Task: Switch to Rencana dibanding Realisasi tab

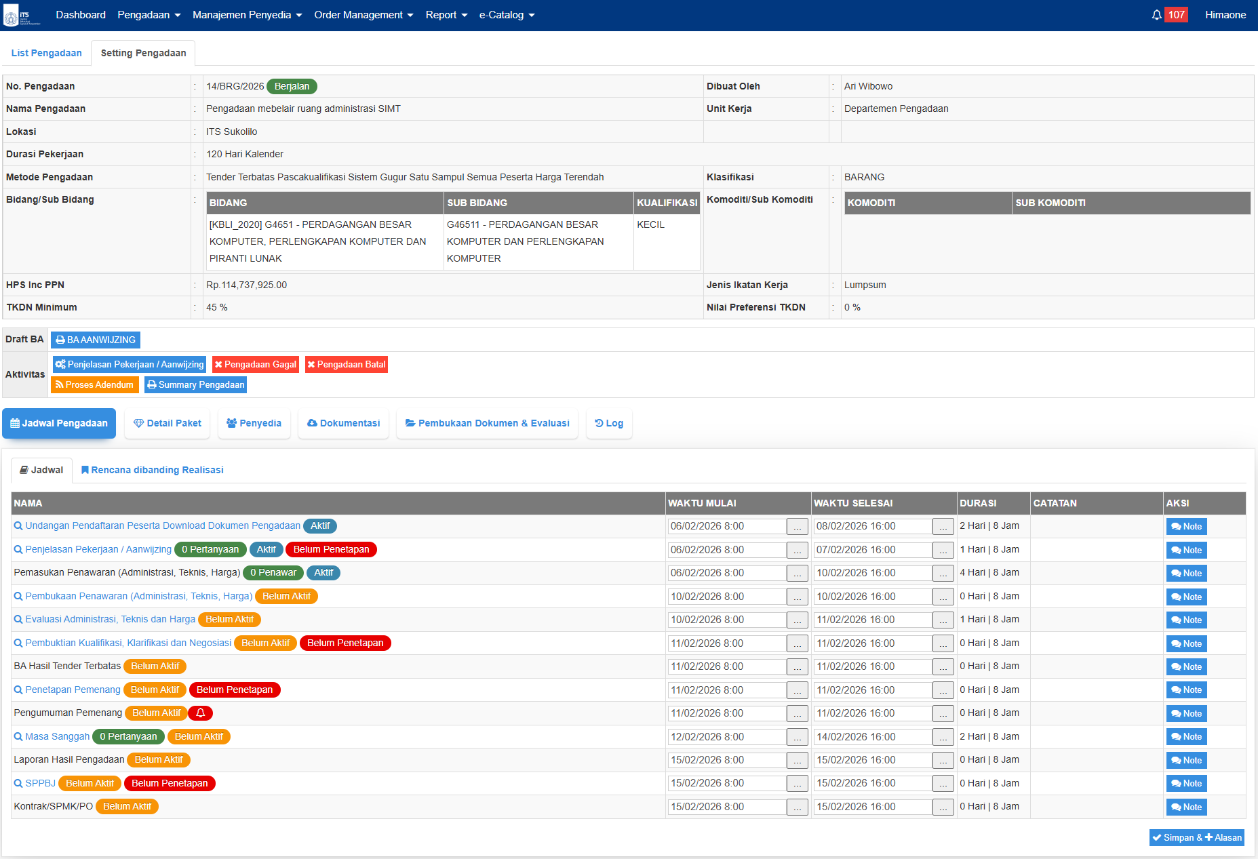Action: pos(152,471)
